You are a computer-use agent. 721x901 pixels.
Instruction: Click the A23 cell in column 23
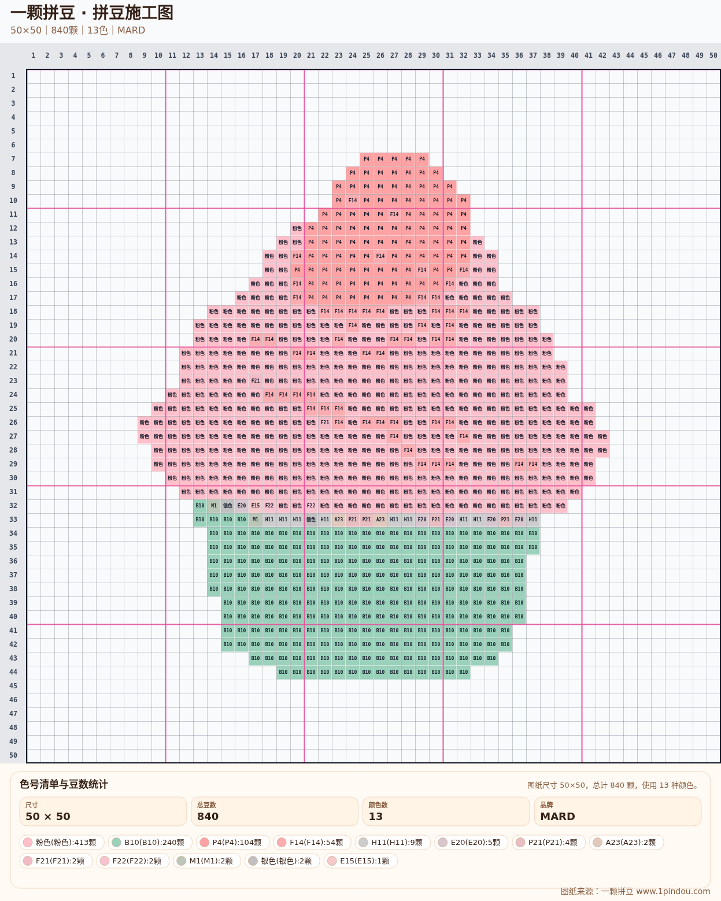pos(339,520)
